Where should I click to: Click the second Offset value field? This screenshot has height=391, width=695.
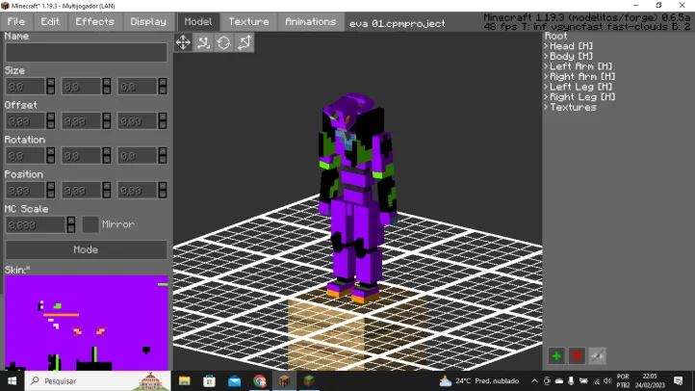coord(82,121)
